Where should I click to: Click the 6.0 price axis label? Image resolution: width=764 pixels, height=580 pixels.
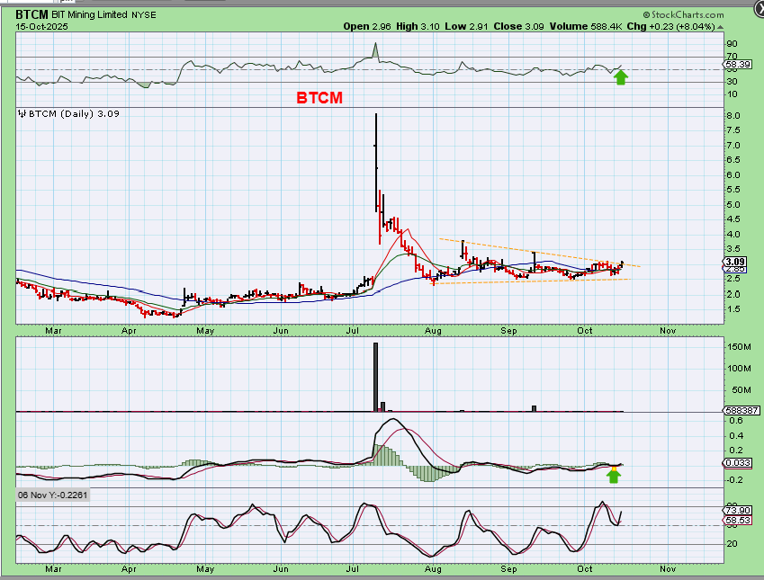click(x=733, y=174)
